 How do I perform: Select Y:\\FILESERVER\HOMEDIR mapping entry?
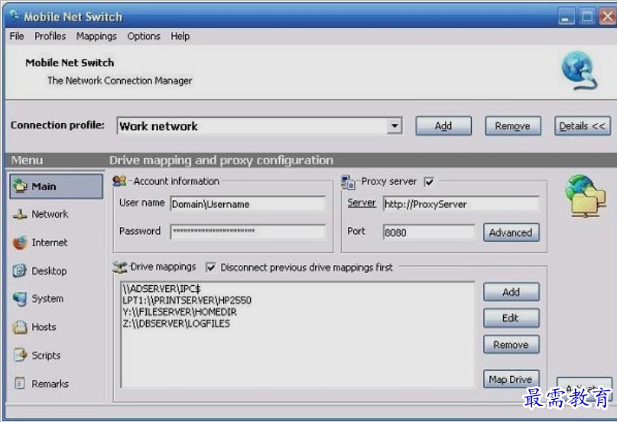[x=180, y=312]
